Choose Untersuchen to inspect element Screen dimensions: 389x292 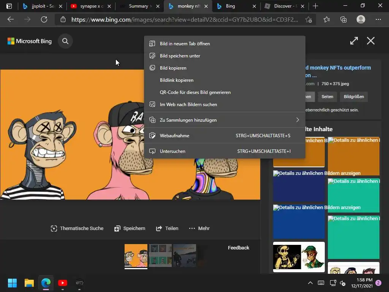(225, 151)
